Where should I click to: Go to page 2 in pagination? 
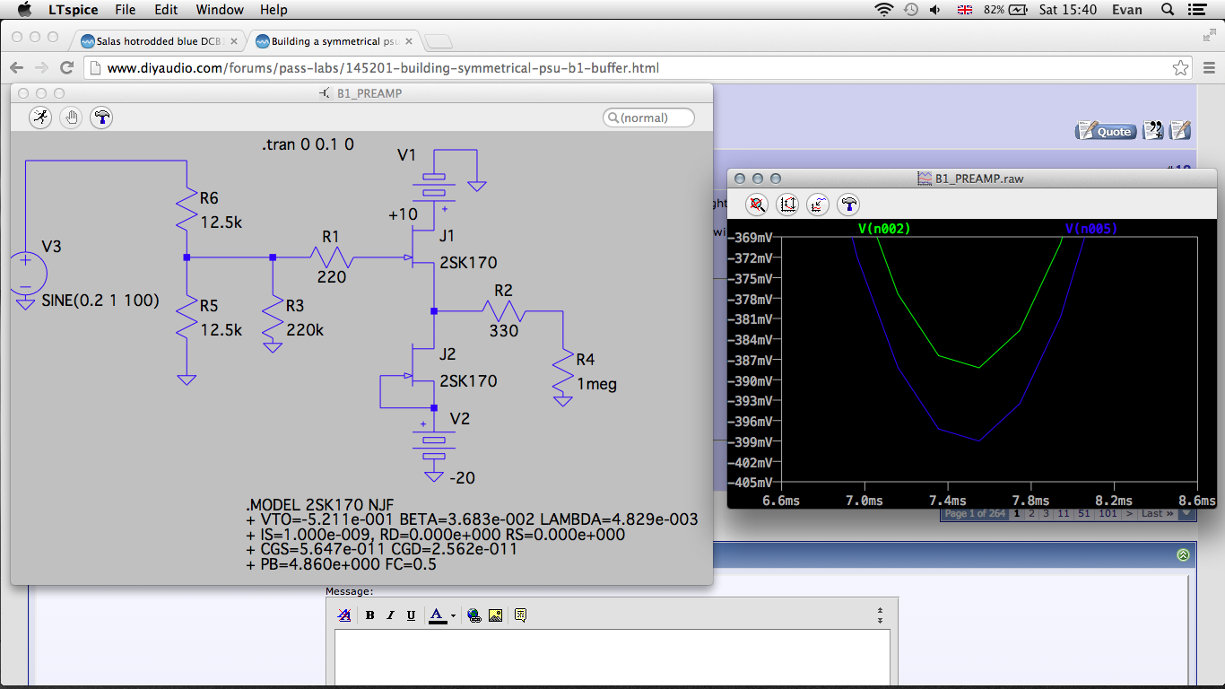click(1031, 514)
